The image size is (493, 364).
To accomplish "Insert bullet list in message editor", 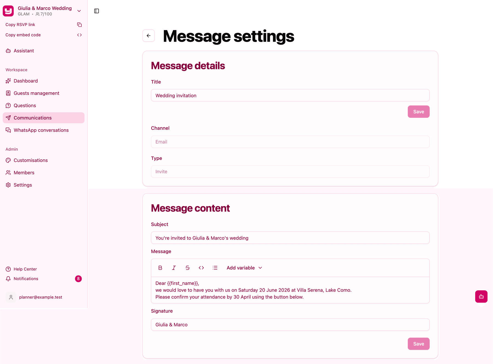I will 215,268.
